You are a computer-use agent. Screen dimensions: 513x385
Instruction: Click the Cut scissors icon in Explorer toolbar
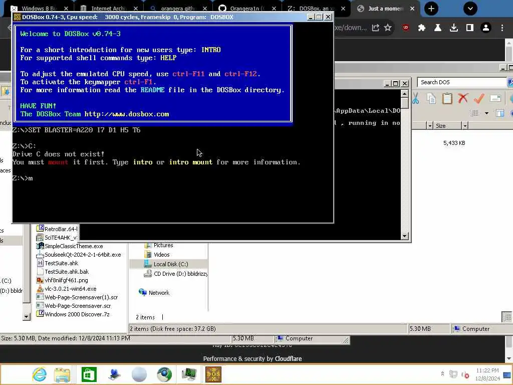pyautogui.click(x=416, y=98)
